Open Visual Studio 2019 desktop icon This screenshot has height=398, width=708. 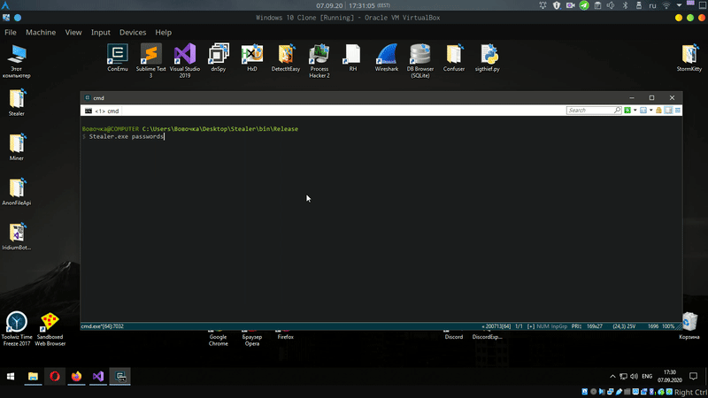coord(185,60)
